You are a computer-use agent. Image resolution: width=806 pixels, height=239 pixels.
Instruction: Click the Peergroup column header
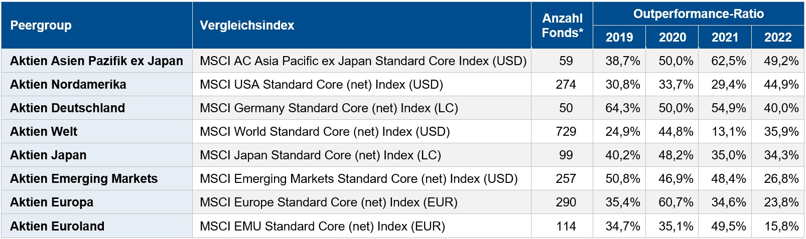41,26
